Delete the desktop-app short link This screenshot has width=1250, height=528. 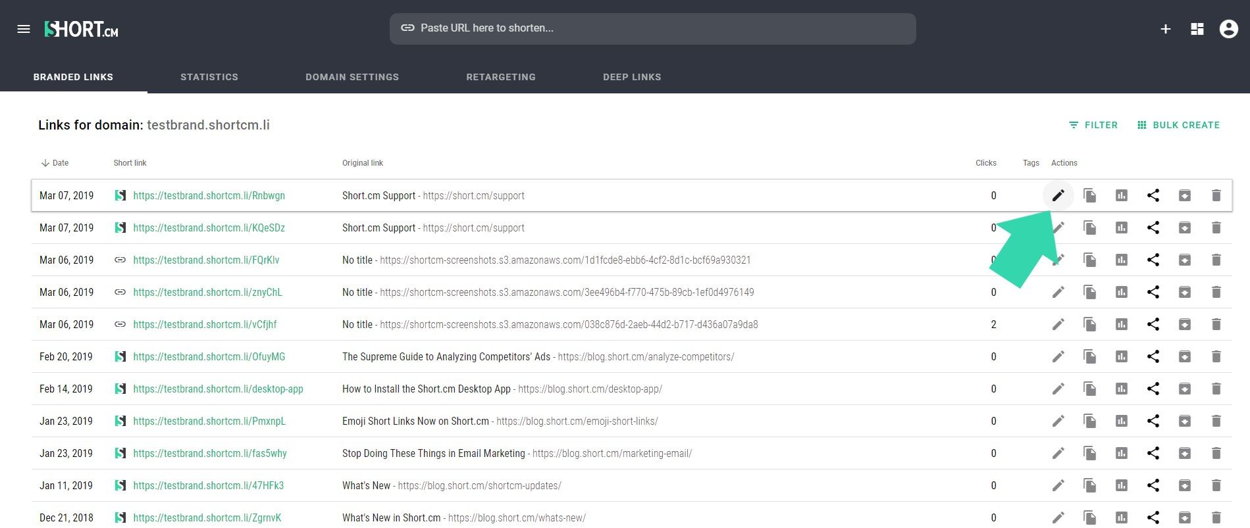pyautogui.click(x=1216, y=389)
